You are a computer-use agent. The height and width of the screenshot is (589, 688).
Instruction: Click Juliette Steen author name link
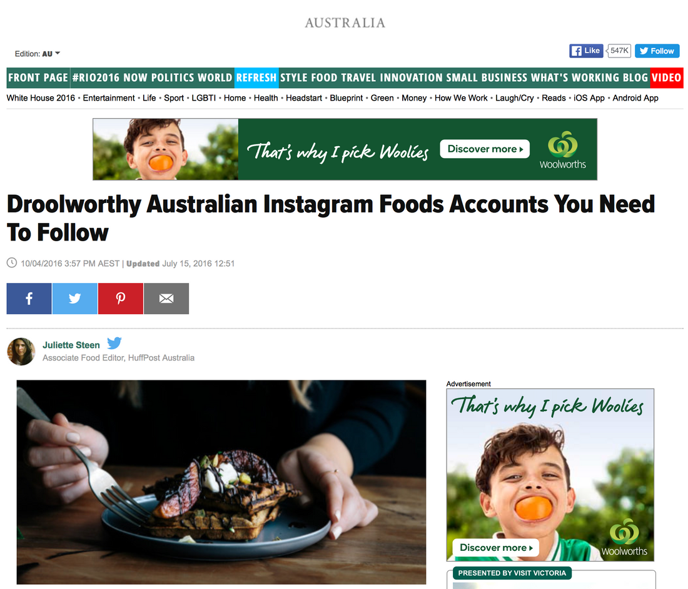pyautogui.click(x=71, y=345)
